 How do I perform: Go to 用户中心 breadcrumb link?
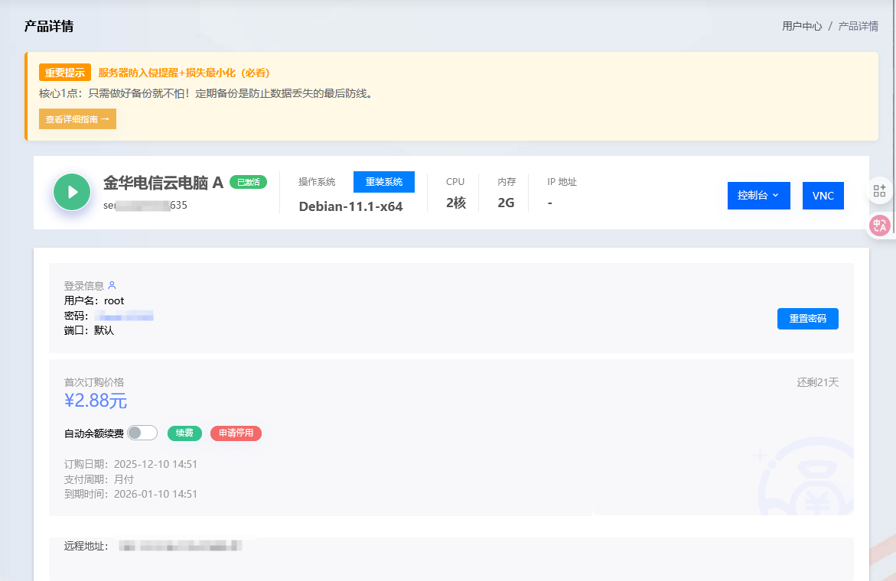click(801, 26)
